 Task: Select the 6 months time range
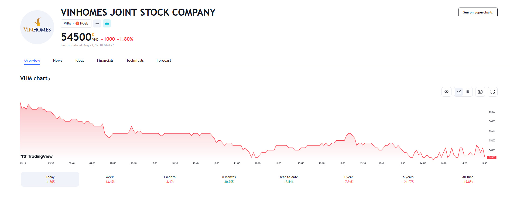point(229,179)
